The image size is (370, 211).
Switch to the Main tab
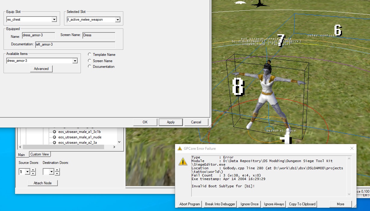[x=22, y=155]
